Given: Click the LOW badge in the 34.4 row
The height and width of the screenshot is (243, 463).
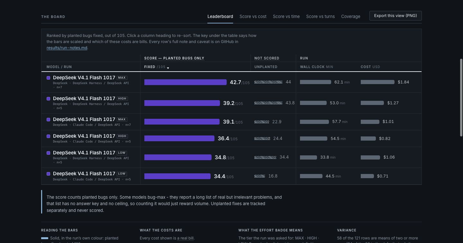Looking at the screenshot, I should (x=122, y=174).
